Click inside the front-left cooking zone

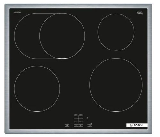pyautogui.click(x=37, y=89)
